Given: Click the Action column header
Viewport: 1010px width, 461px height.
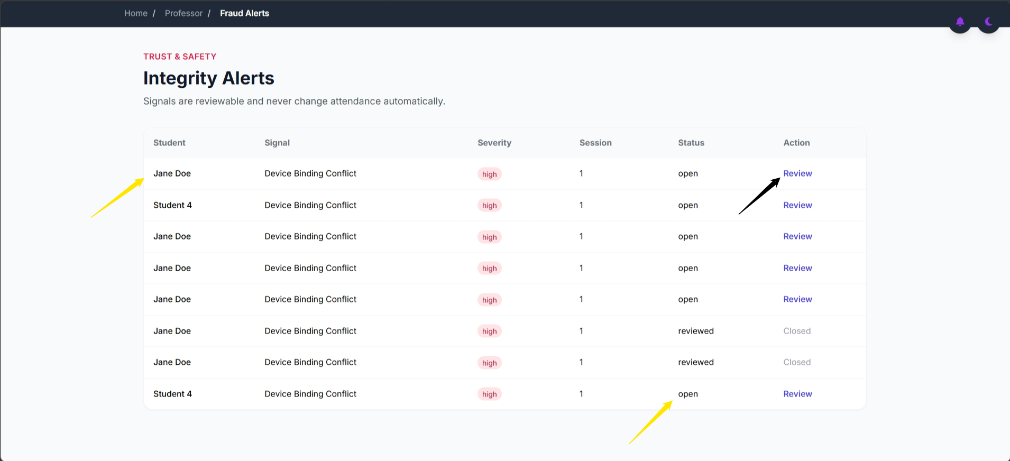Looking at the screenshot, I should pos(796,143).
